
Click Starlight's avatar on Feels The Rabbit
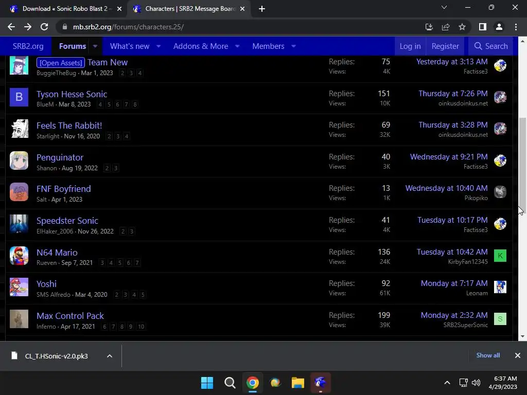tap(19, 129)
